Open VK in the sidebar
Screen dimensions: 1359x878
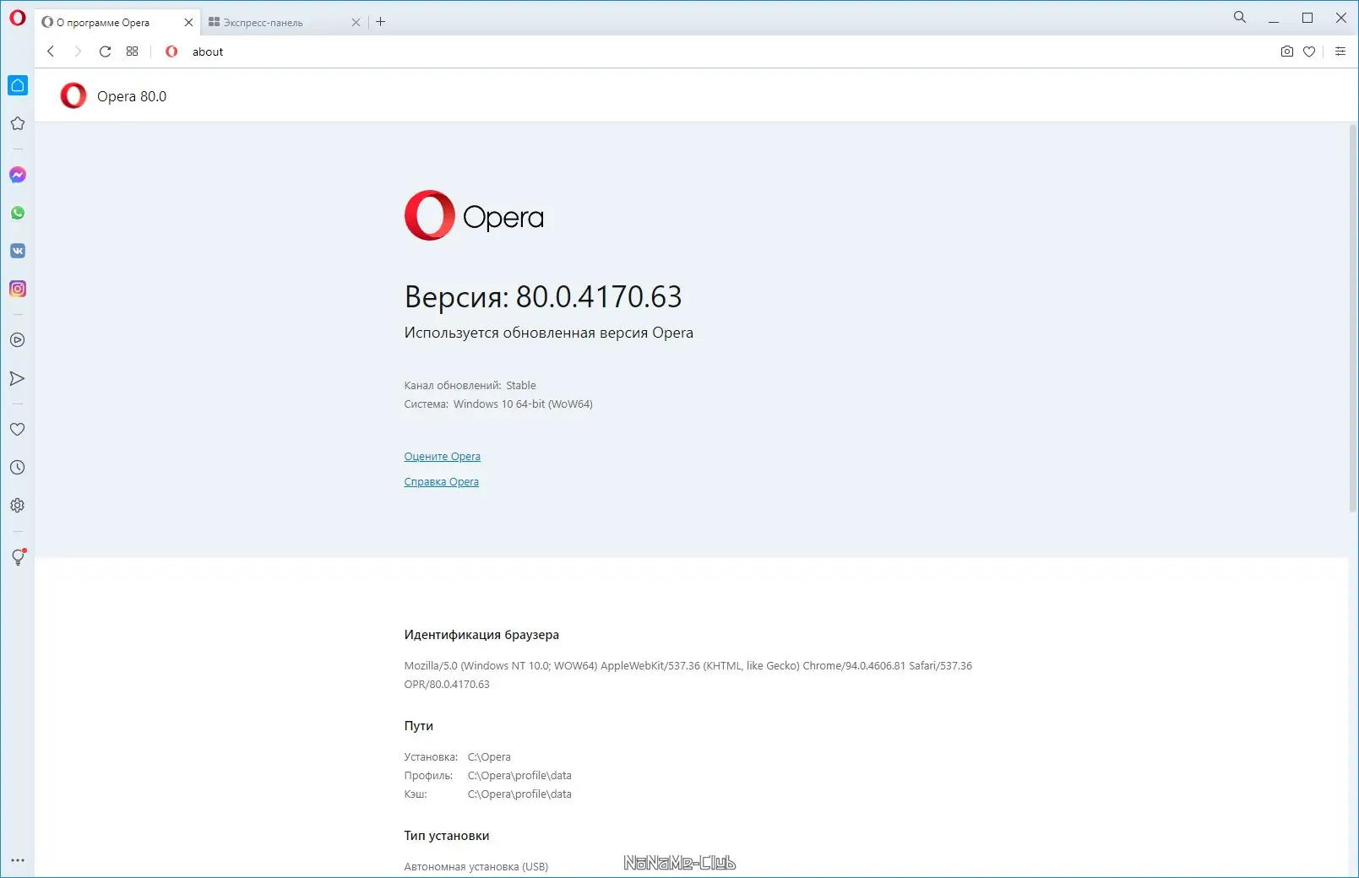pos(18,251)
